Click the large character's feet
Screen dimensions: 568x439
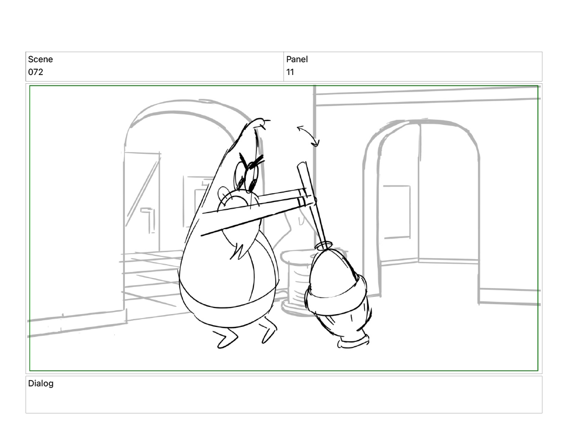click(x=244, y=335)
